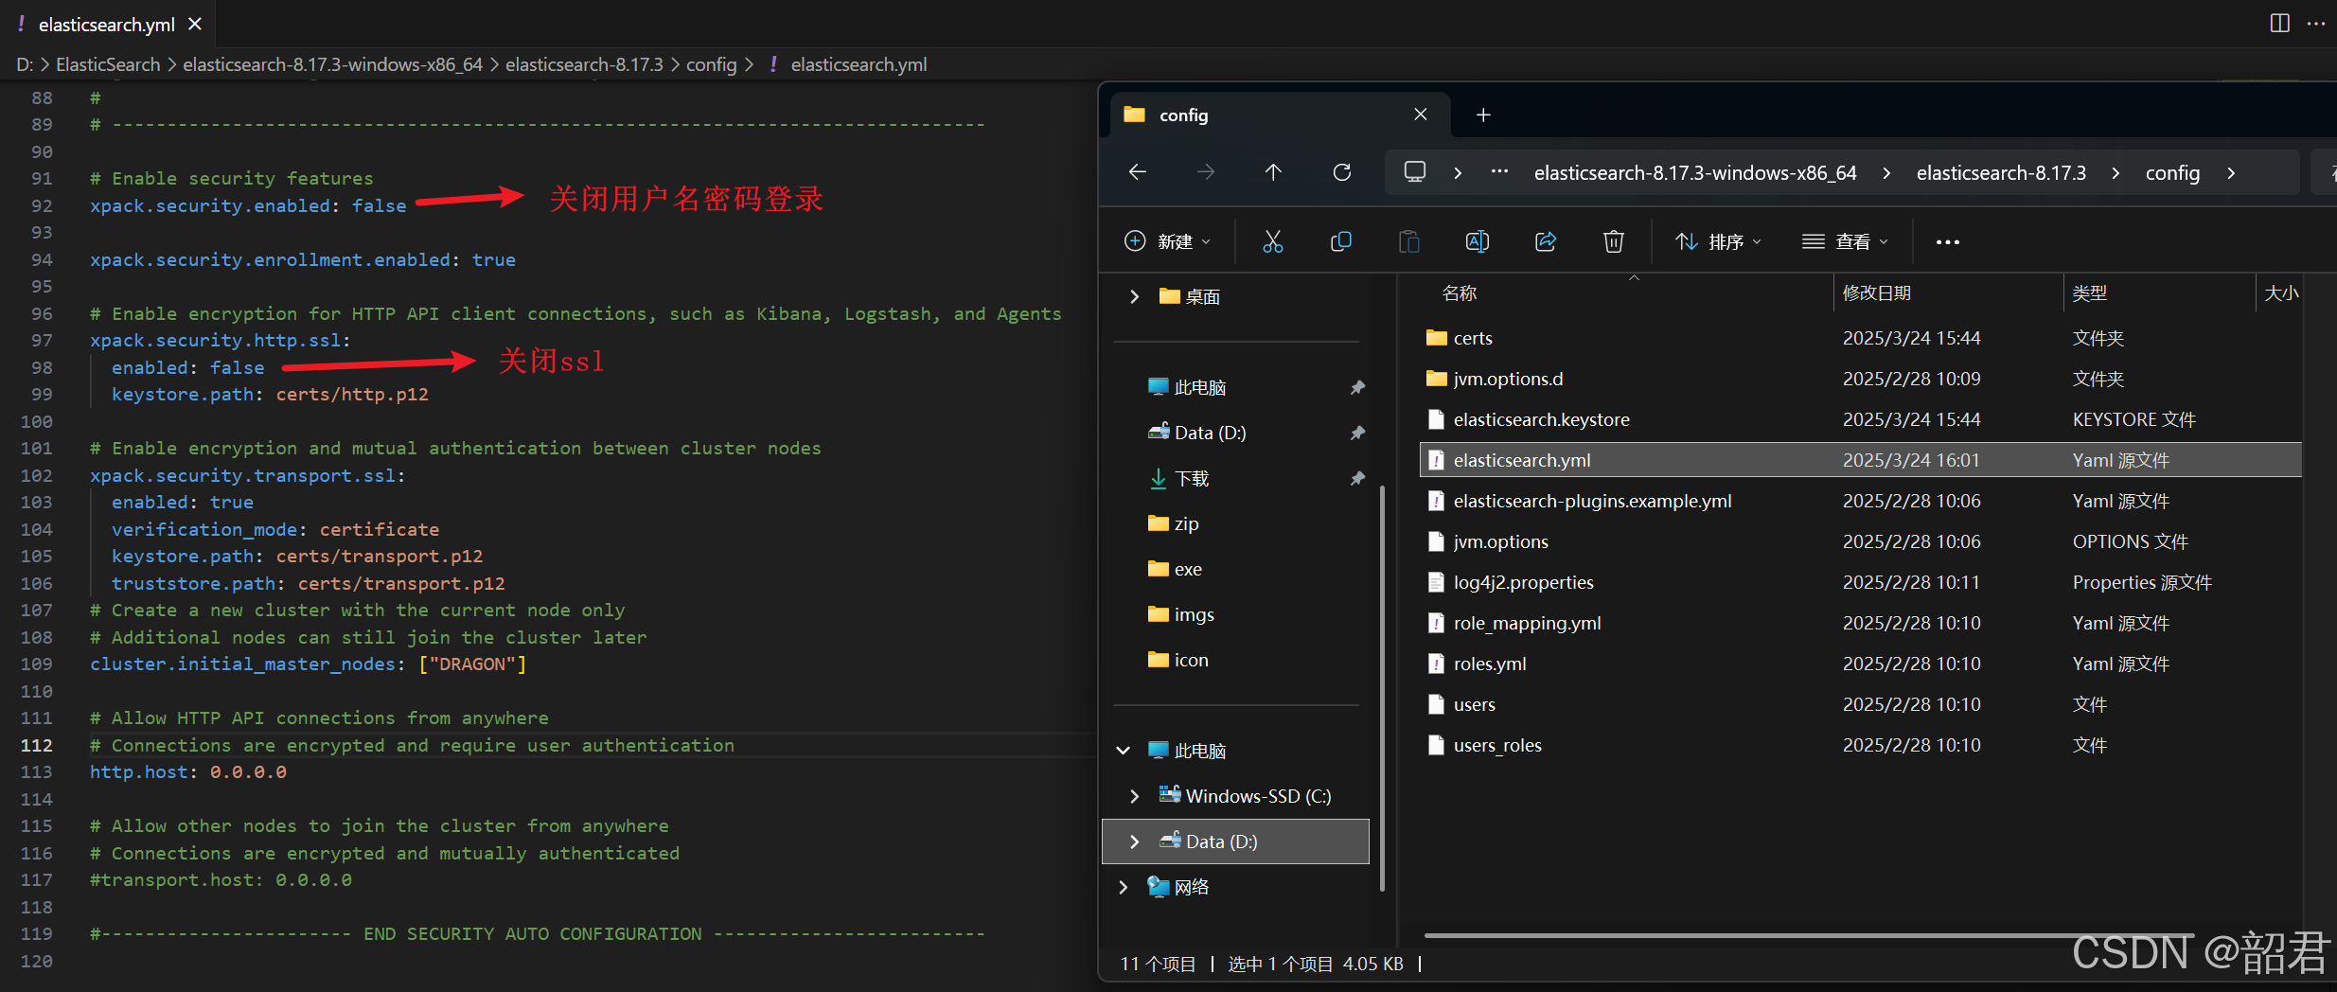Expand the 网络 tree node
The image size is (2337, 992).
(x=1124, y=887)
